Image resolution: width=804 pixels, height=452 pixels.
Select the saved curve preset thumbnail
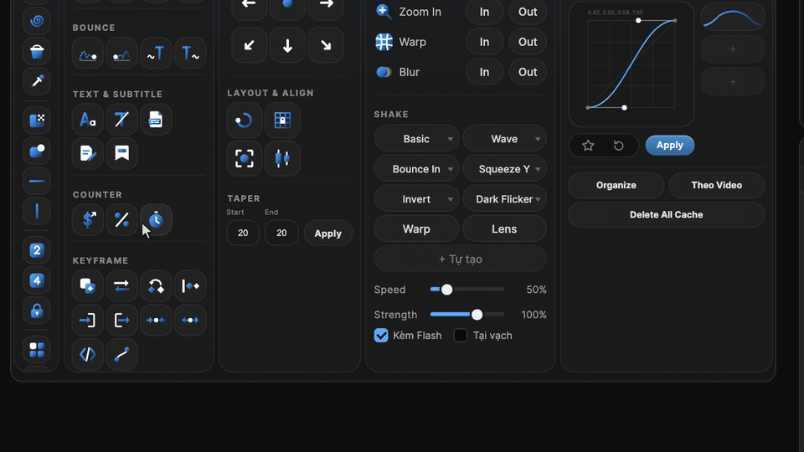[733, 18]
